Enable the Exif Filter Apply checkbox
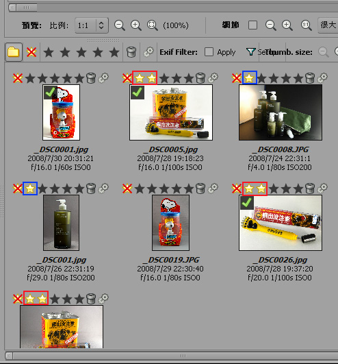 (x=209, y=52)
